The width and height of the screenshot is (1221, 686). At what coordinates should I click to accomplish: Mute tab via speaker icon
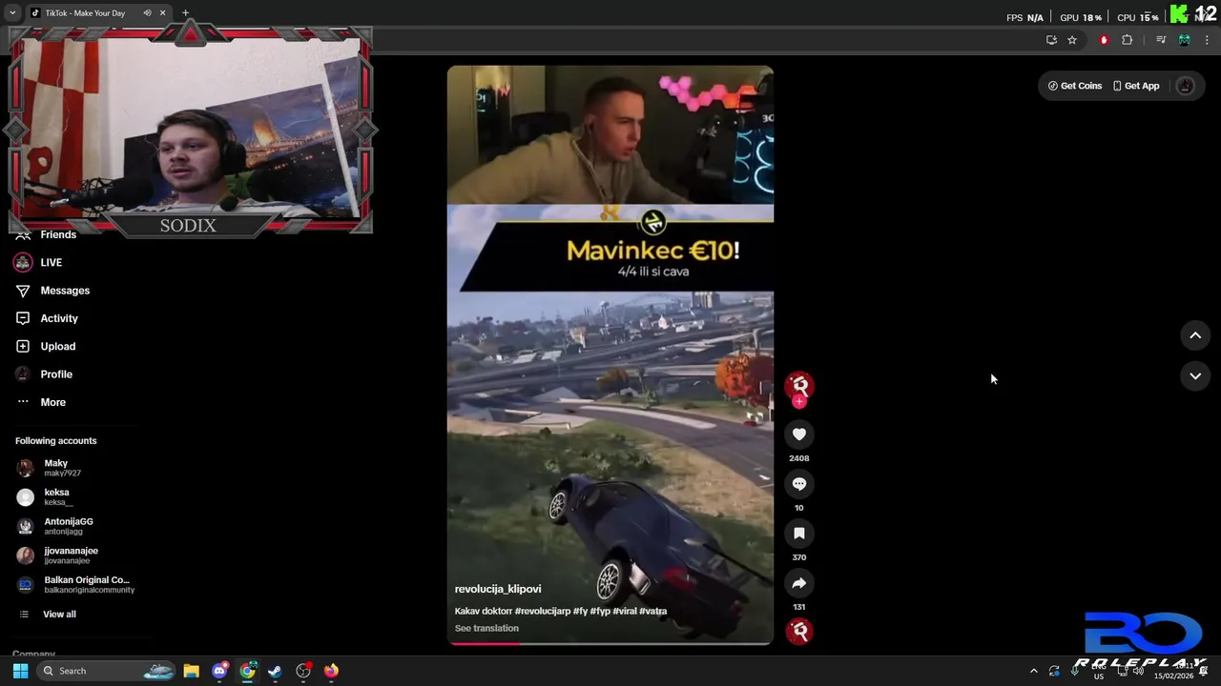click(147, 13)
